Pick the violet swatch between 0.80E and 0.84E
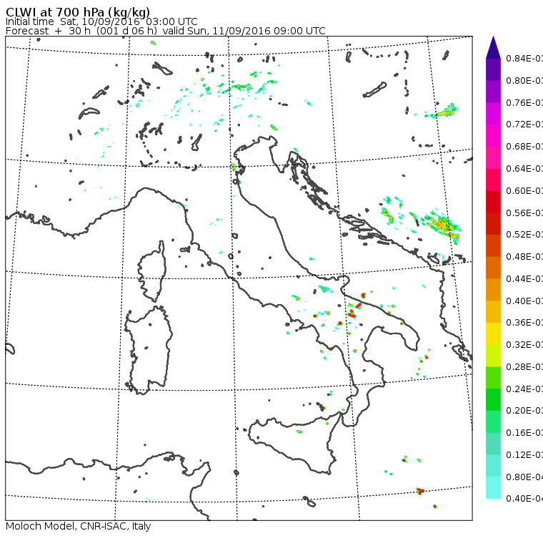 (493, 69)
